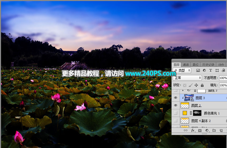This screenshot has width=227, height=148.
Task: Click the 颜色填充 1 yellow color swatch
Action: click(x=185, y=113)
